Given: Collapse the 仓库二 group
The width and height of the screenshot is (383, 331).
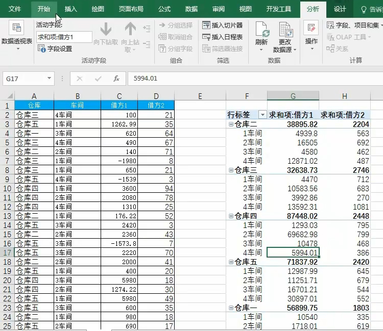Looking at the screenshot, I should pos(231,124).
